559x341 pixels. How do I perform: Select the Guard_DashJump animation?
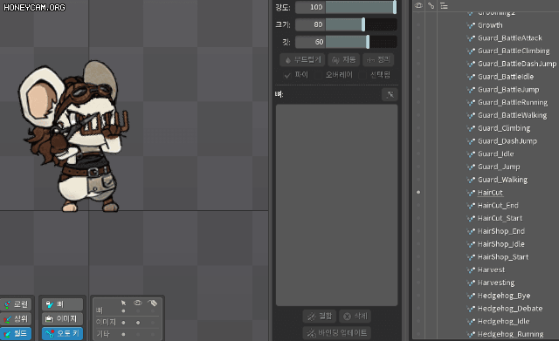(507, 141)
